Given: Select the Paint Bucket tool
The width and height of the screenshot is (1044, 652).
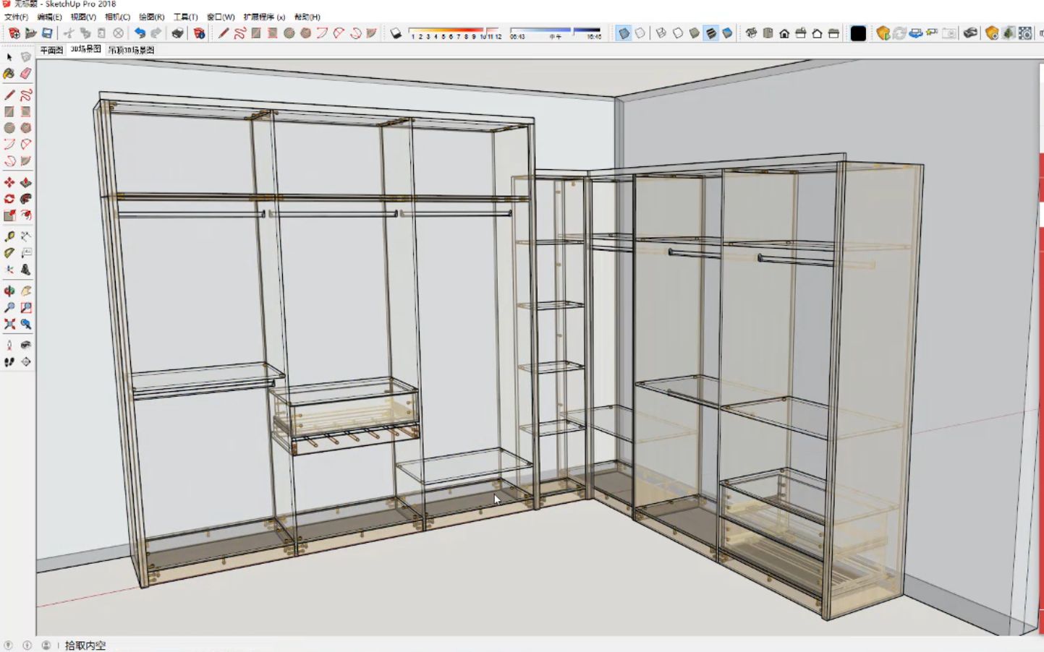Looking at the screenshot, I should [x=9, y=74].
